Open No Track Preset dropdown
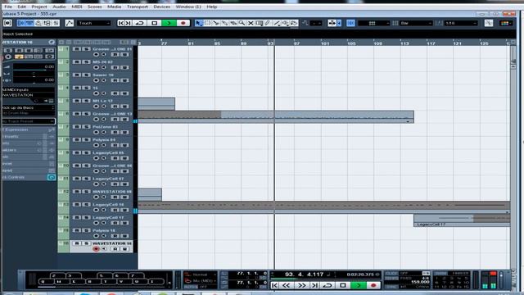This screenshot has height=295, width=524. tap(28, 121)
